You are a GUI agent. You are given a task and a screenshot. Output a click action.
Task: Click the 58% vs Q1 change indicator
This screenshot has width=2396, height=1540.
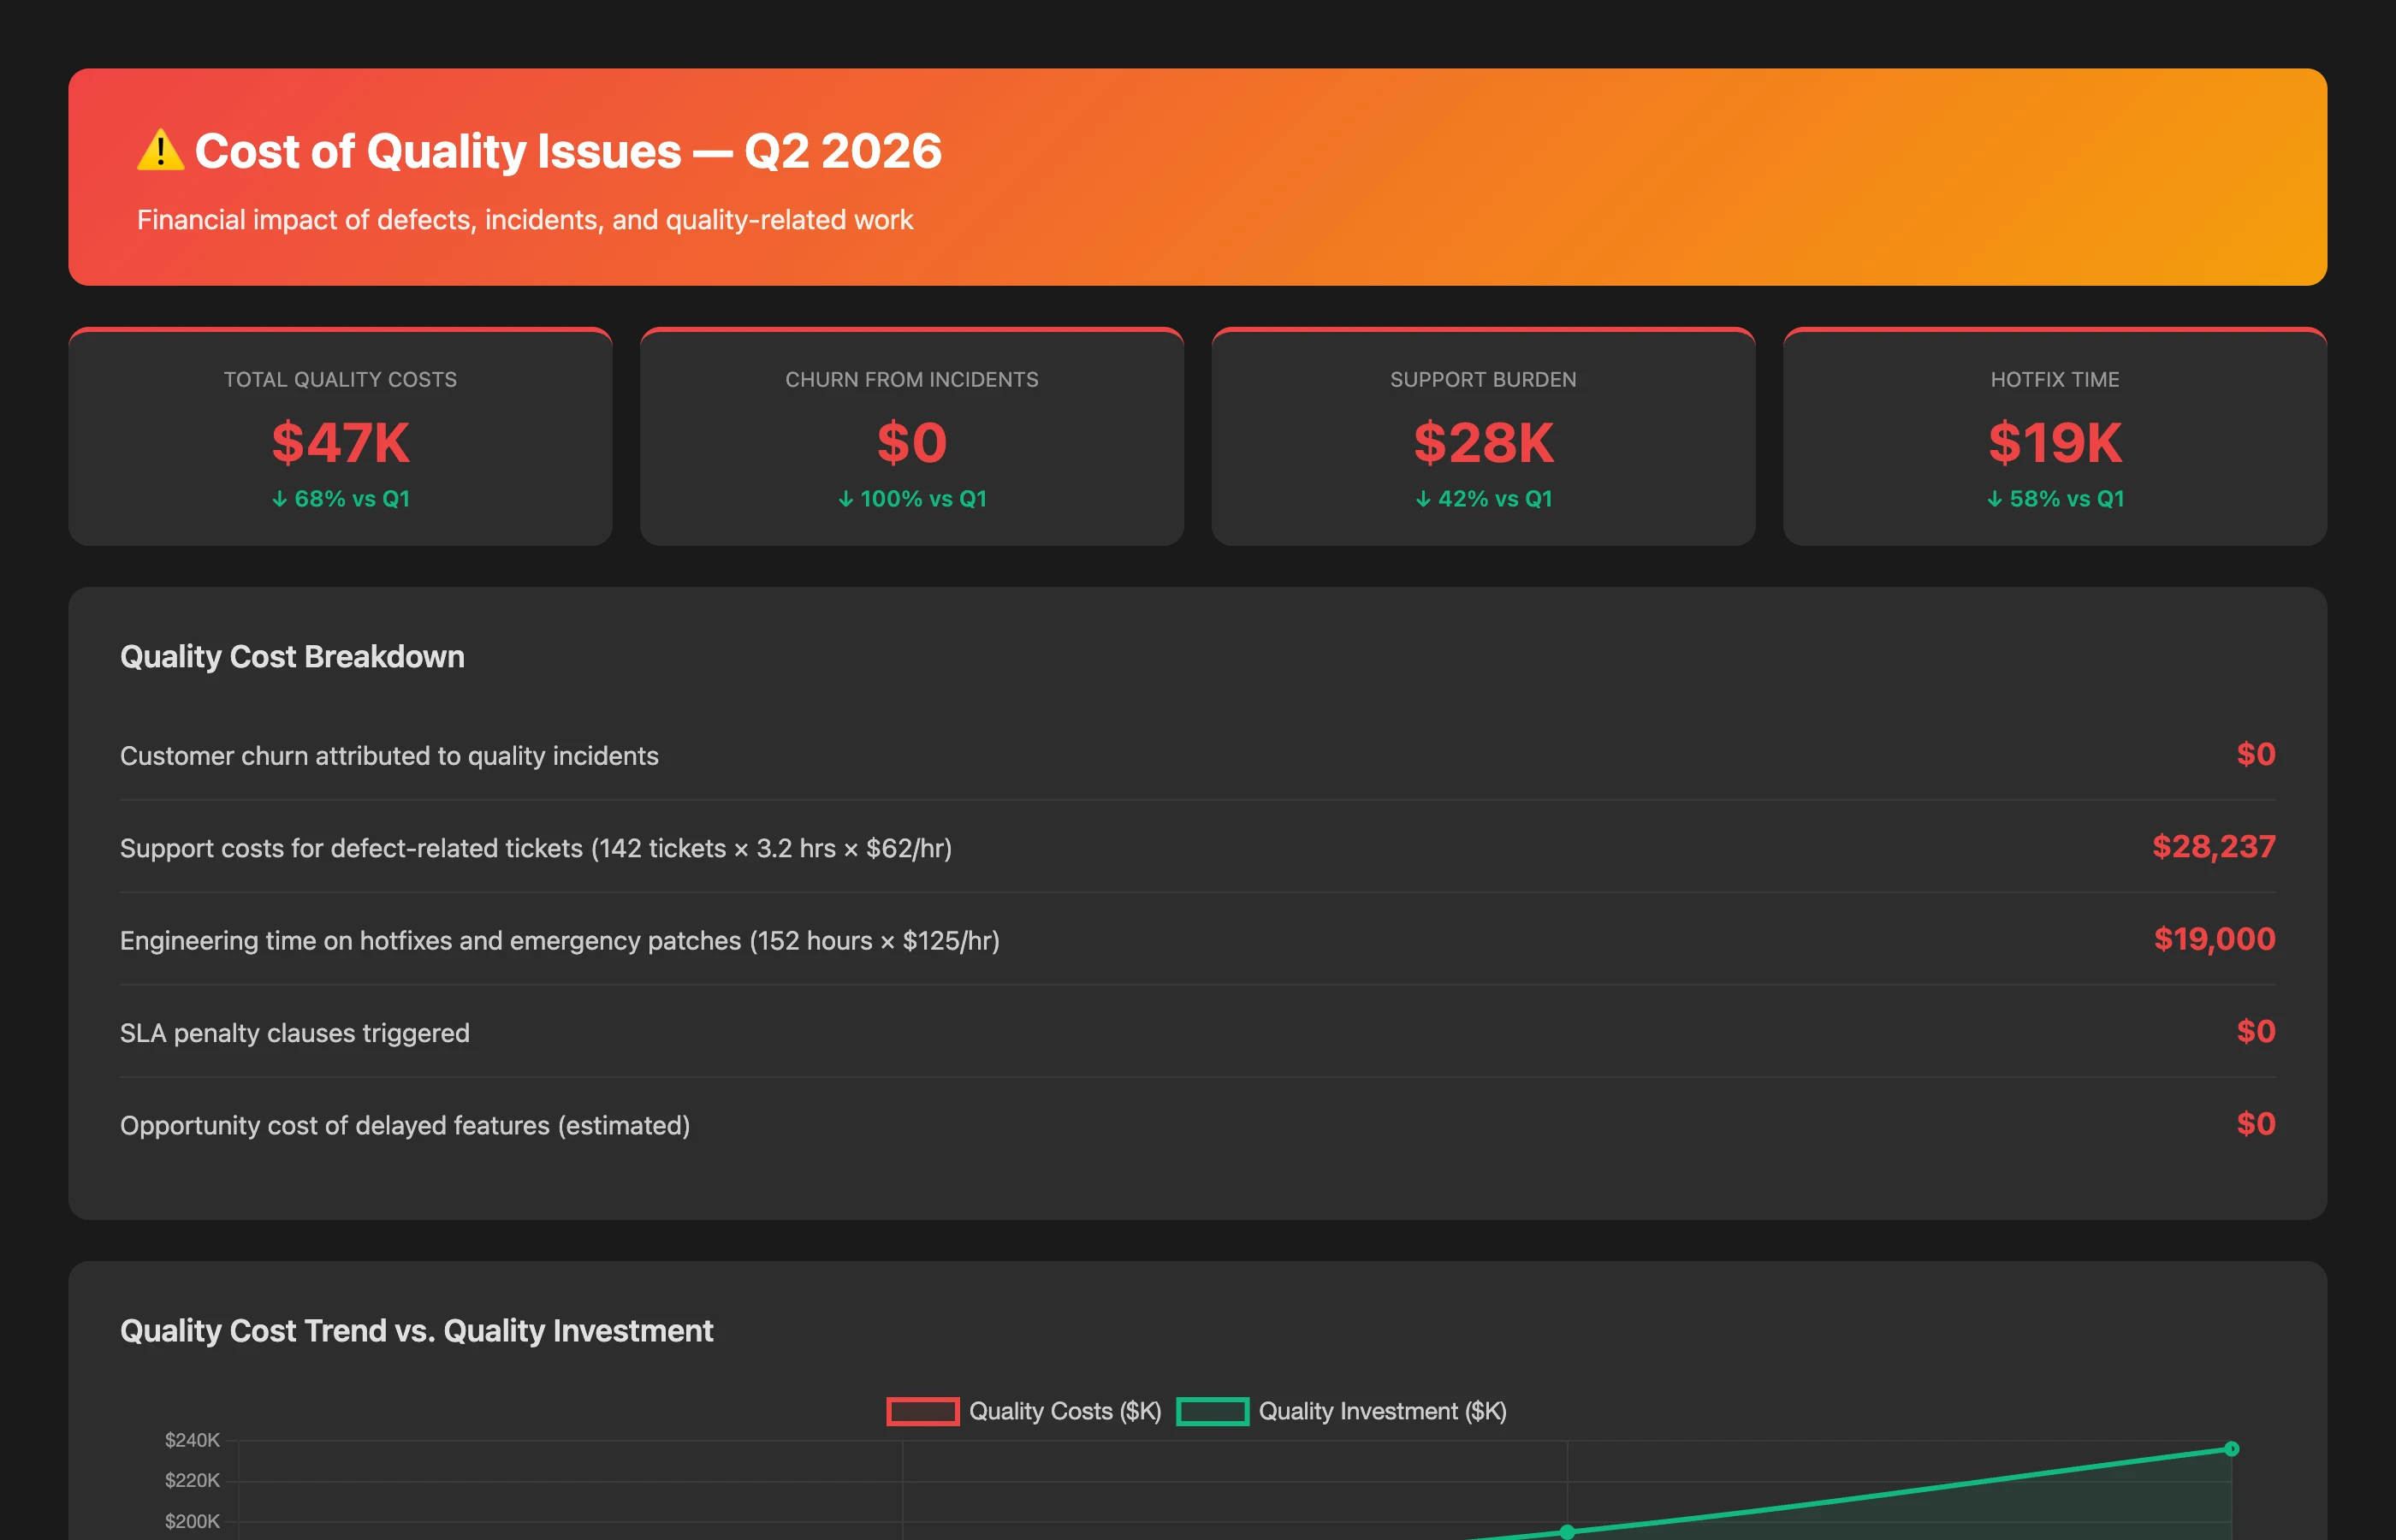point(2055,499)
